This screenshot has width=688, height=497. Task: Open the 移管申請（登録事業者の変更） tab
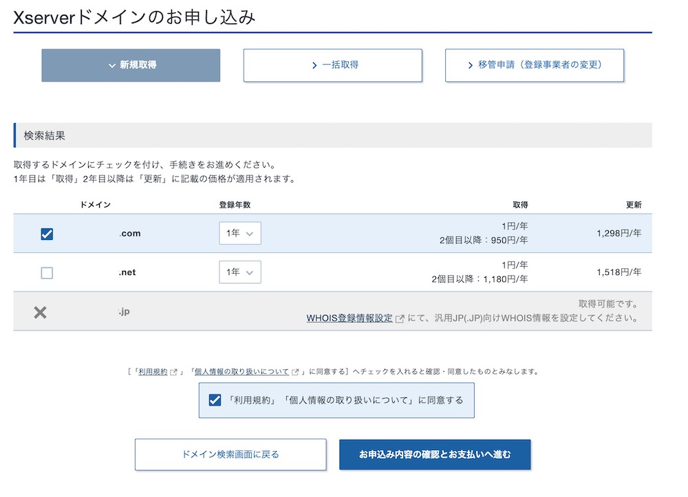click(535, 65)
